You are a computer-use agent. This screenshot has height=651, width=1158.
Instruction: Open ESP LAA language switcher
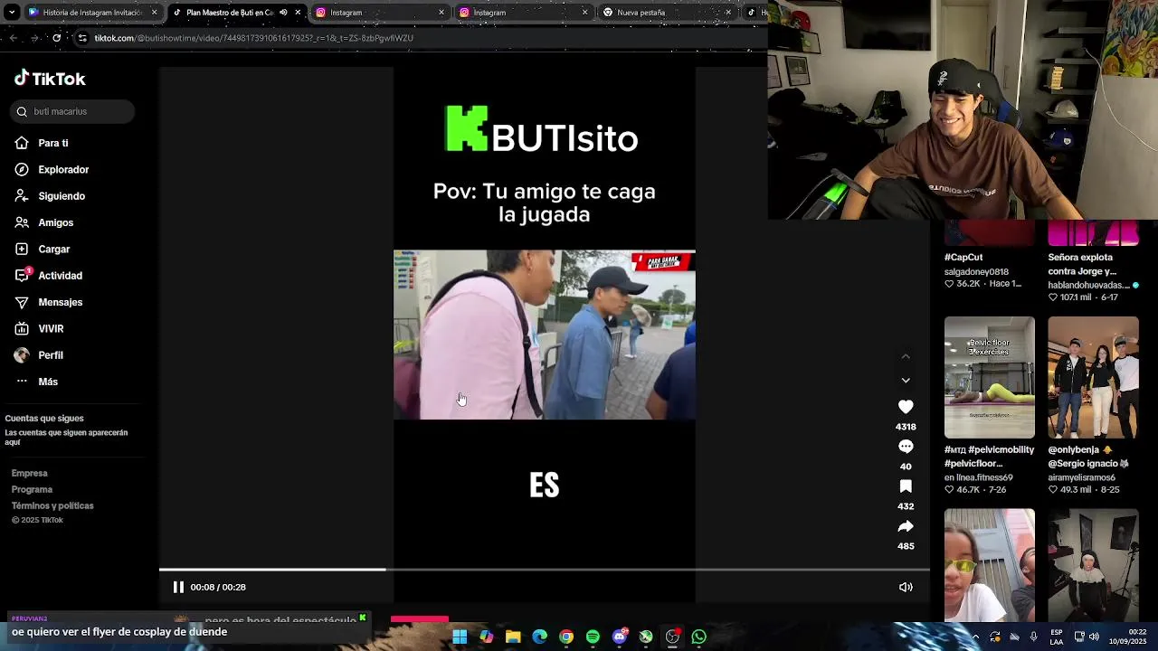1057,637
